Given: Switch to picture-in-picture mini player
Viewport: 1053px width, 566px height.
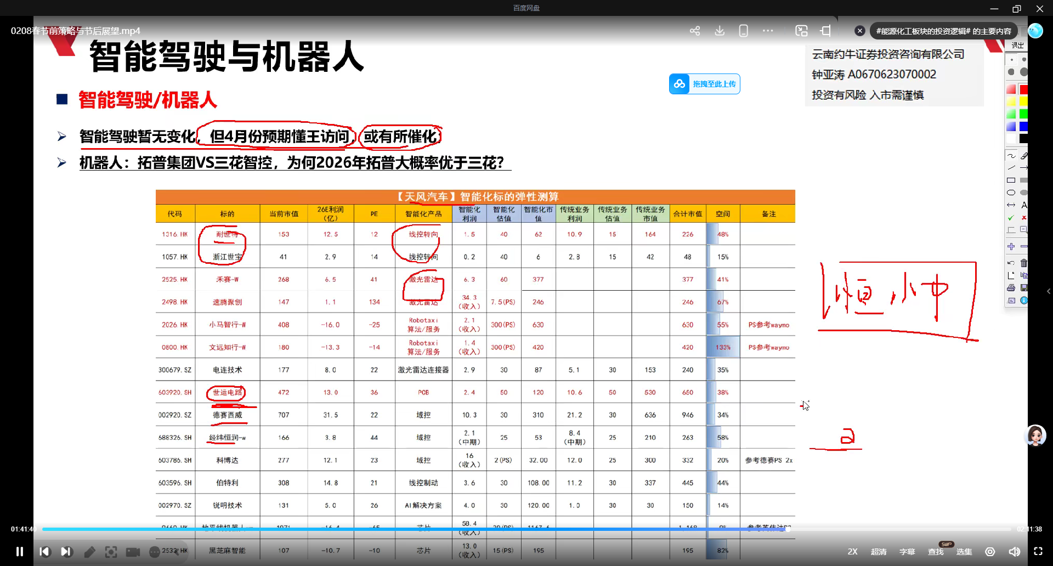Looking at the screenshot, I should pyautogui.click(x=801, y=31).
